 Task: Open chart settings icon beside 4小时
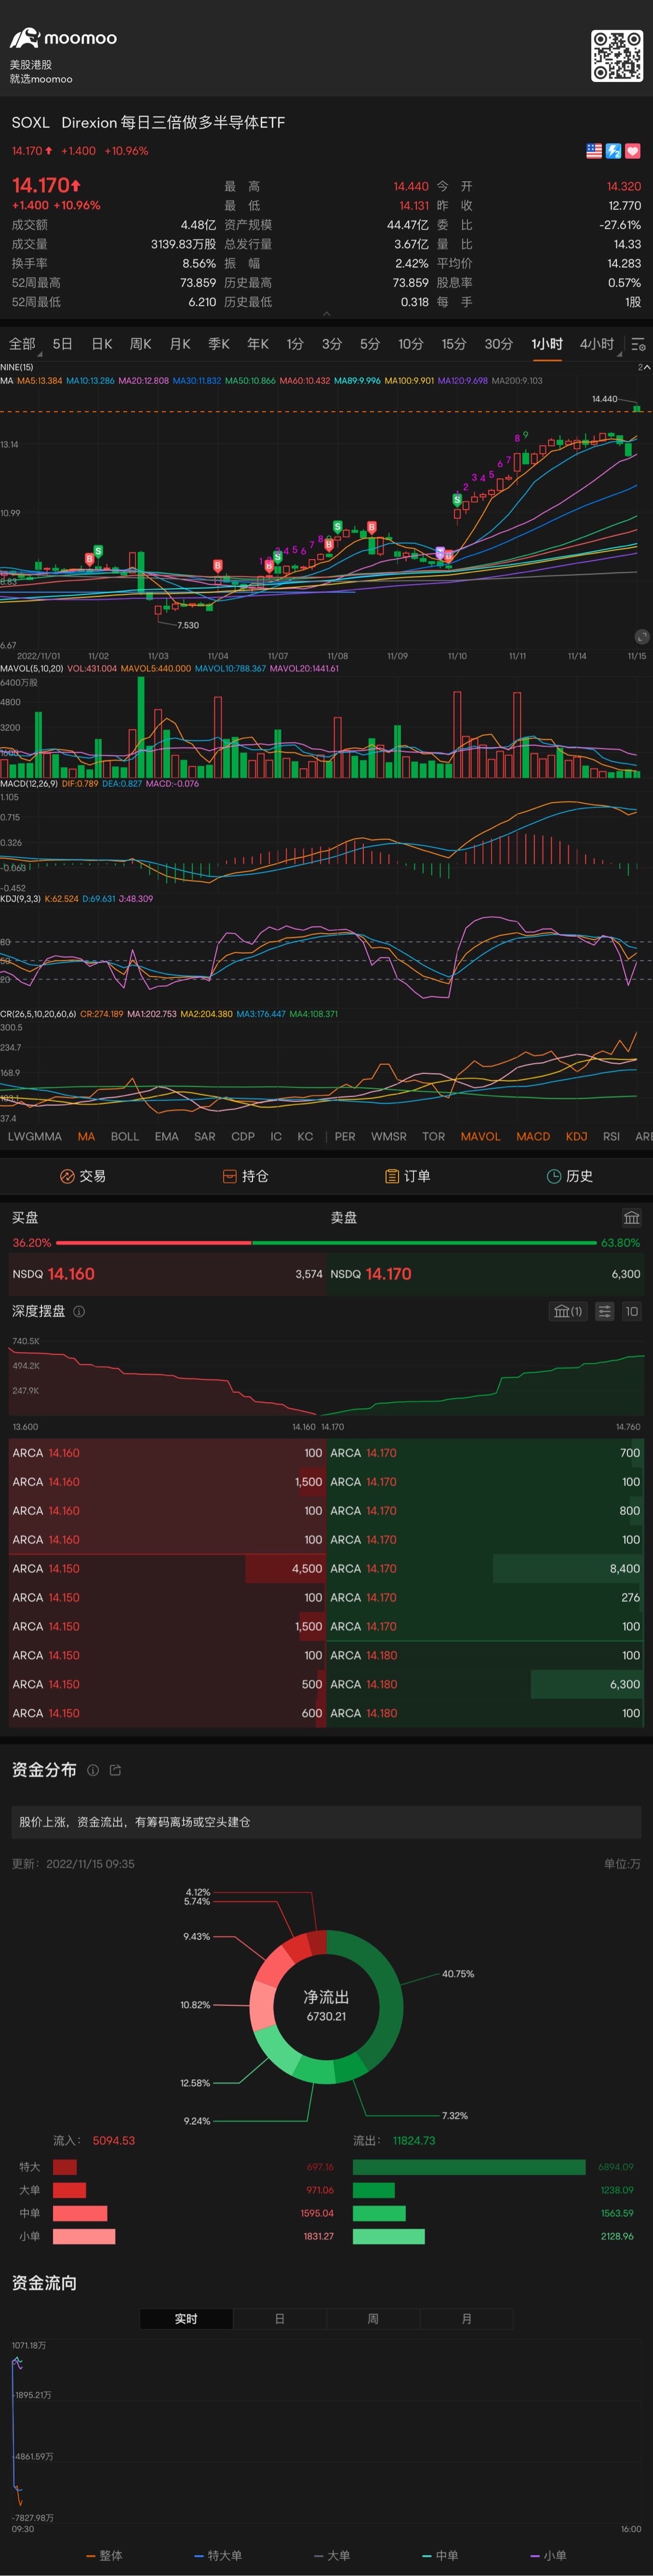point(638,344)
